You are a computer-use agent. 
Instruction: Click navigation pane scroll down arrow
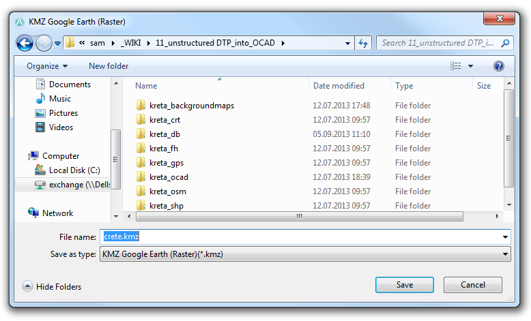tap(116, 217)
